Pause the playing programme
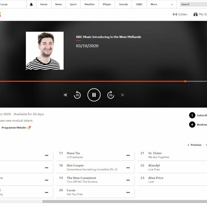The image size is (207, 207). pos(94,95)
